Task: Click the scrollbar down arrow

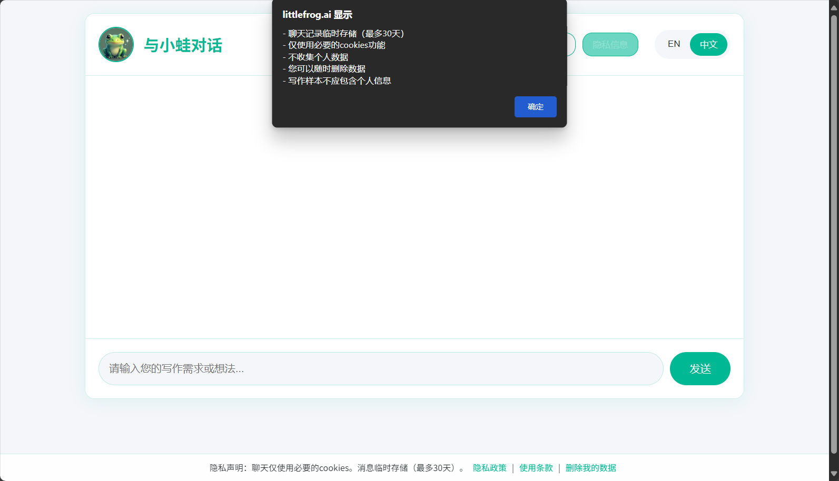Action: (834, 474)
